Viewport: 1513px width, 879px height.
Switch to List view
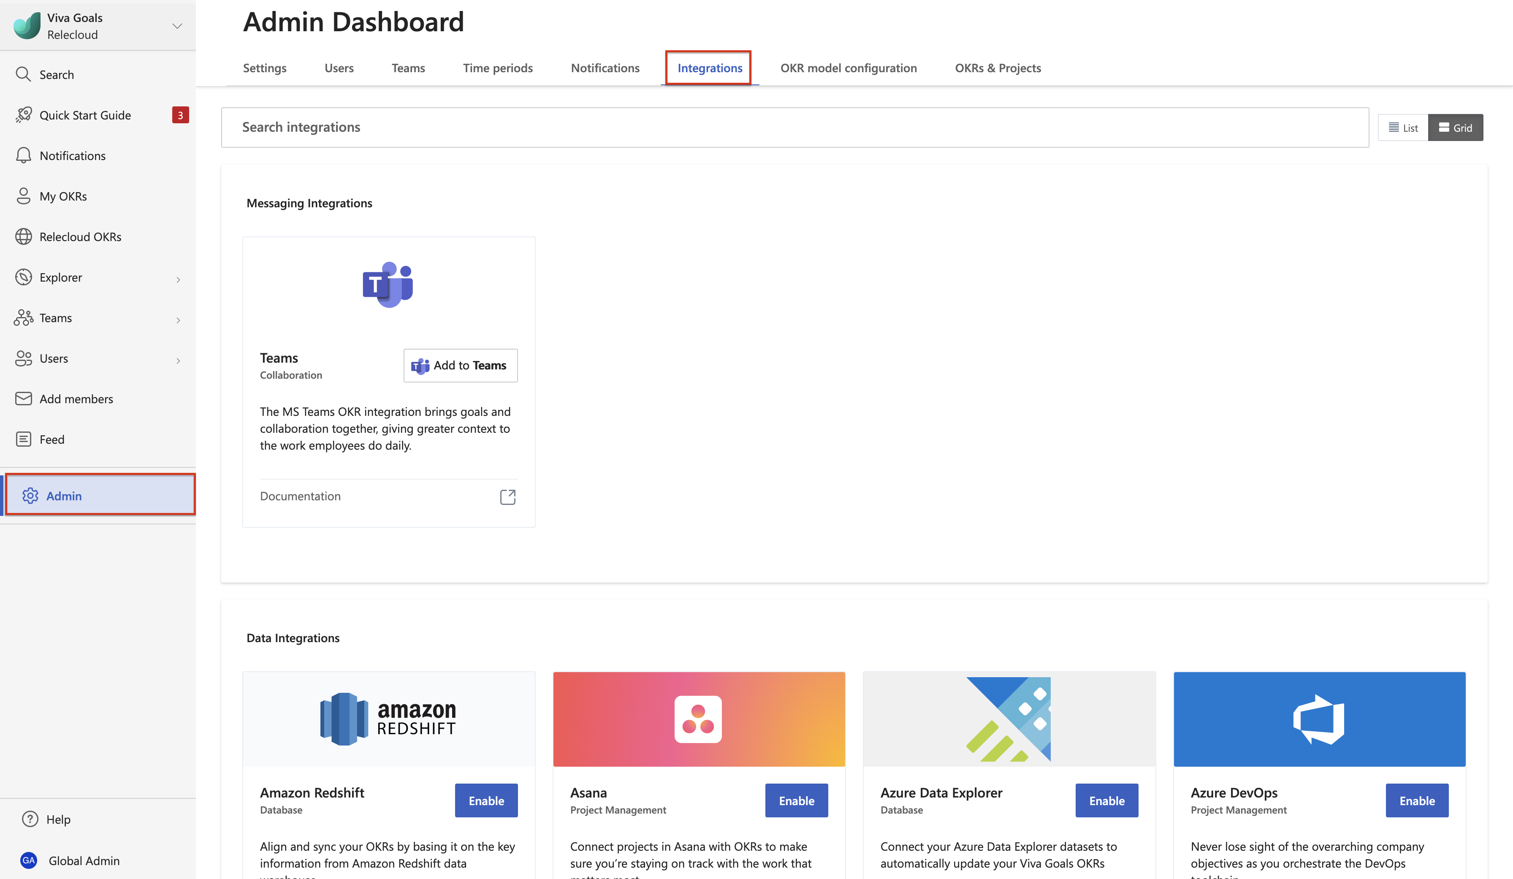click(x=1402, y=127)
